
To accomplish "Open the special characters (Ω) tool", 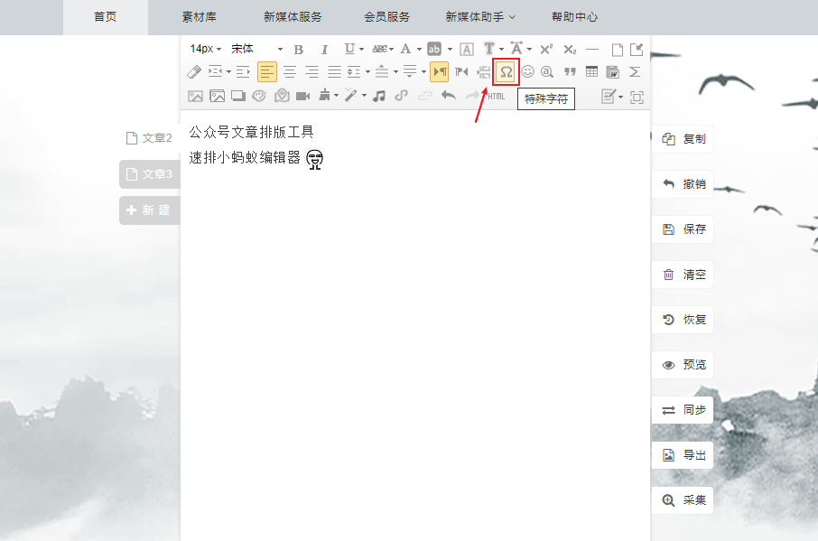I will 507,71.
